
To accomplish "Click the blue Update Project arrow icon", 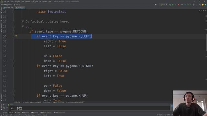I will coord(185,5).
